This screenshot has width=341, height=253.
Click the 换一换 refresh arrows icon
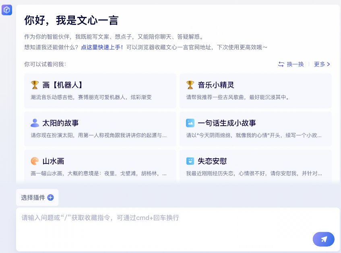click(x=281, y=64)
